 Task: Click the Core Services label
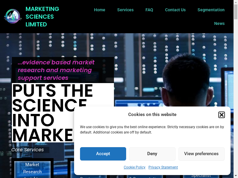[27, 150]
